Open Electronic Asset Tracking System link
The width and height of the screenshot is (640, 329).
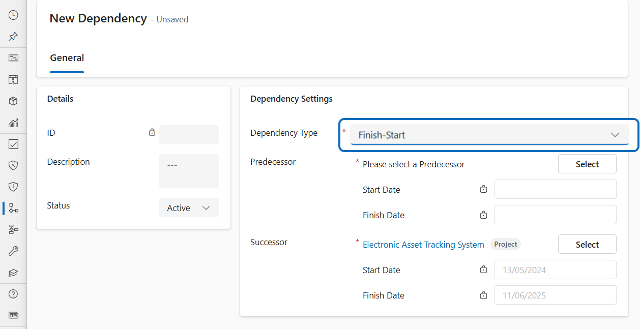(423, 245)
